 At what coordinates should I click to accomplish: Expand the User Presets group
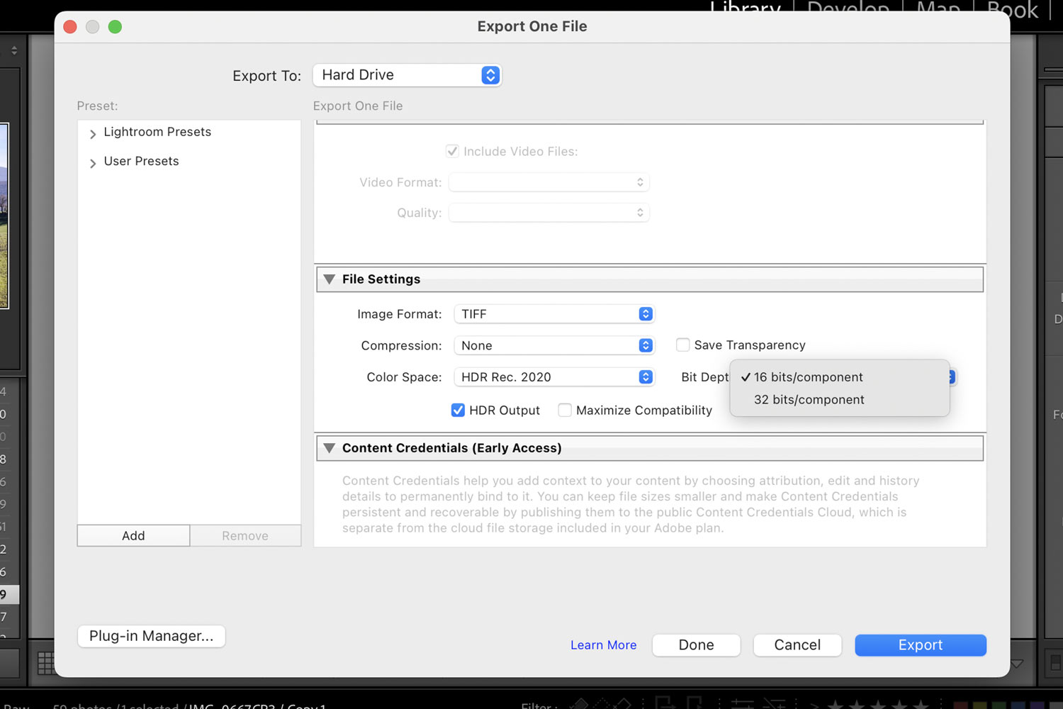coord(93,163)
